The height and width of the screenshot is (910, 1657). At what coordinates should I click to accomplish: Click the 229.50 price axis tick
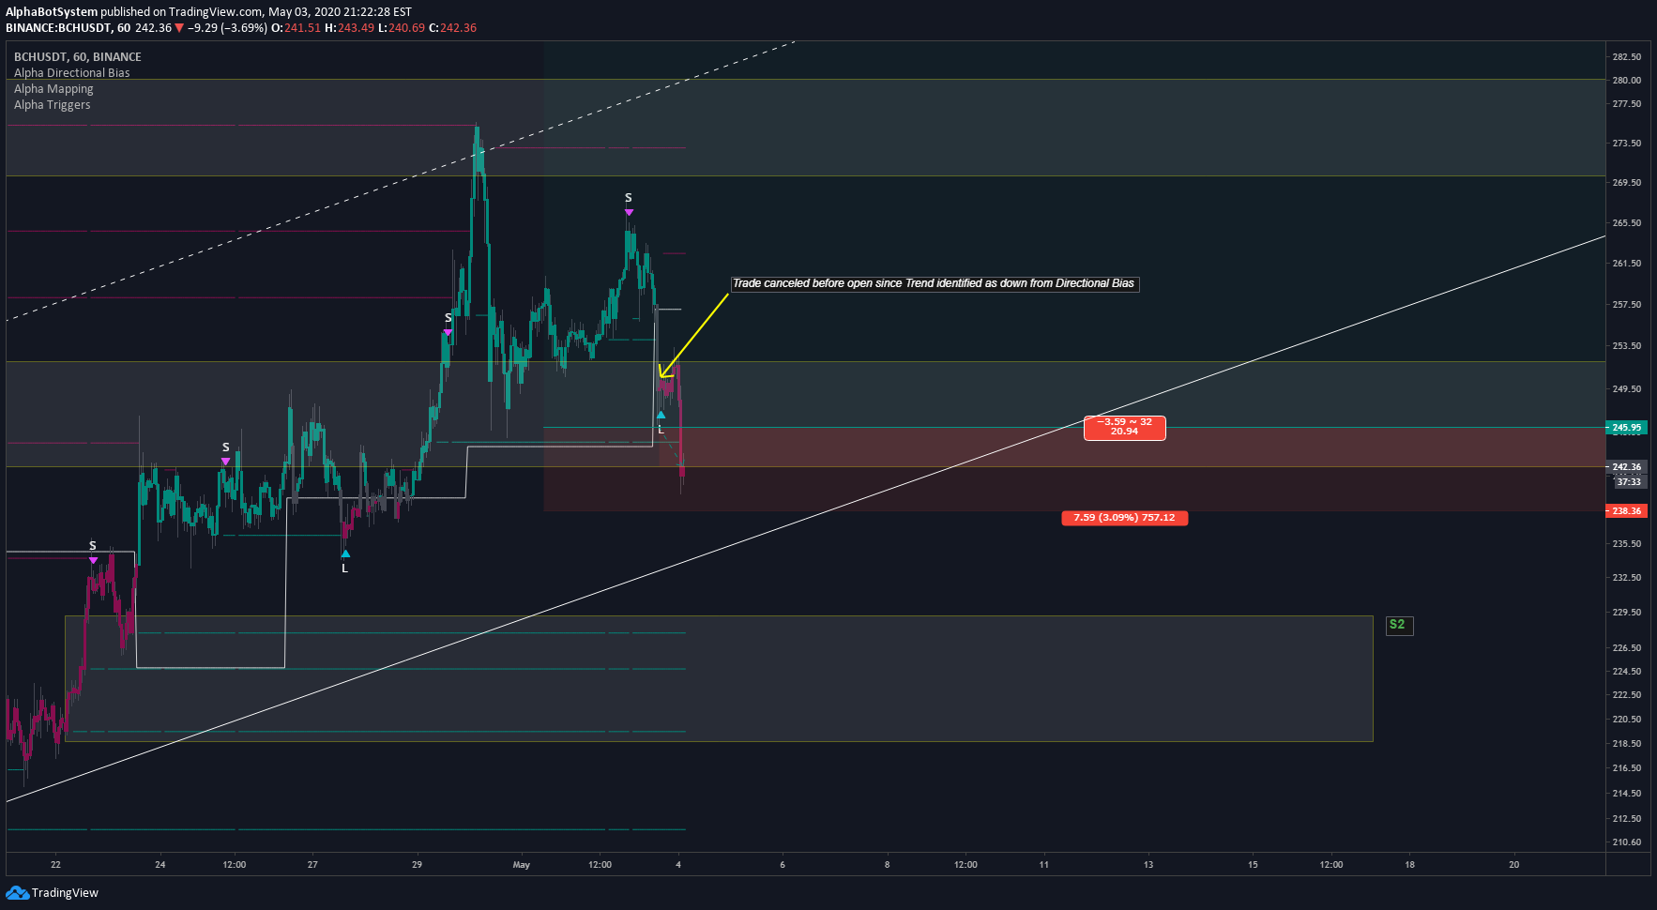click(1627, 613)
